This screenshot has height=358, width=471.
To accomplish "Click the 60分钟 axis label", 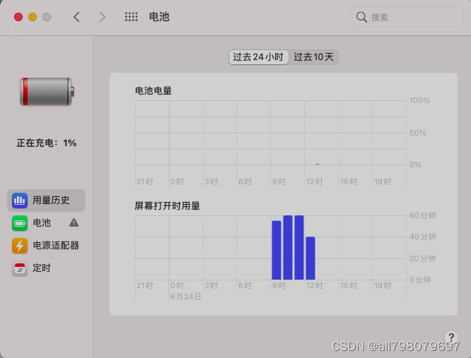I will tap(423, 215).
